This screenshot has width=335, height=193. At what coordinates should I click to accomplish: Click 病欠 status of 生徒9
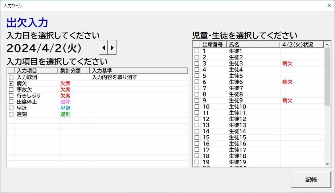pyautogui.click(x=287, y=100)
